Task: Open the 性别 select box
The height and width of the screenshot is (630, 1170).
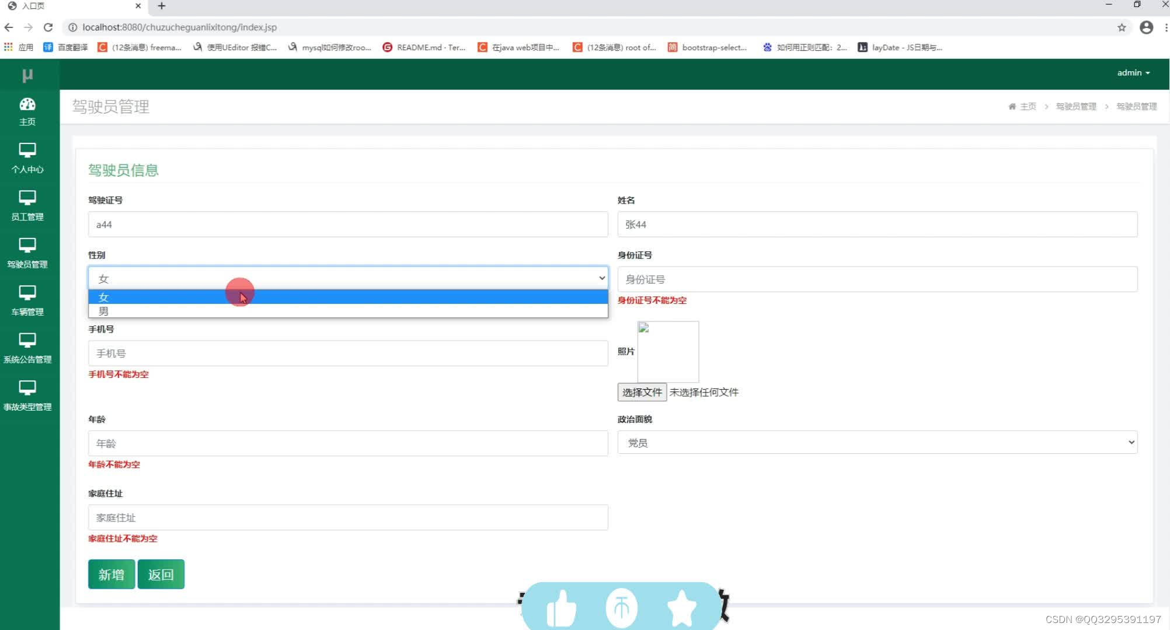Action: pyautogui.click(x=348, y=278)
